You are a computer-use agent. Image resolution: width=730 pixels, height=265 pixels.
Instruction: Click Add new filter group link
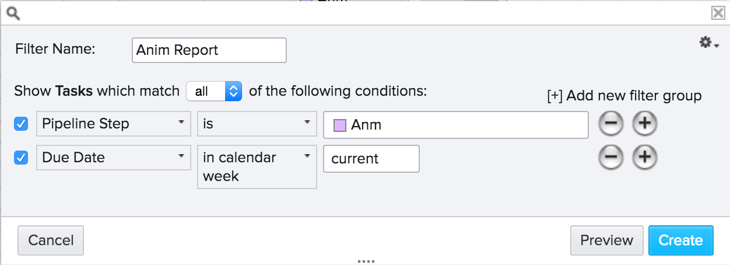pyautogui.click(x=624, y=96)
